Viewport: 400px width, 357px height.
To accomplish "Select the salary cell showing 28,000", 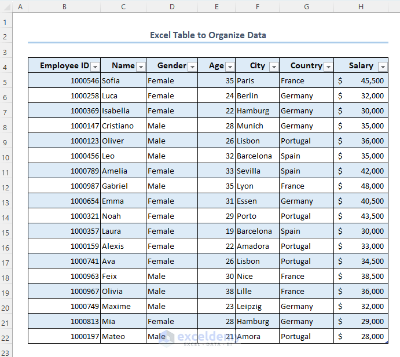I will pyautogui.click(x=361, y=336).
